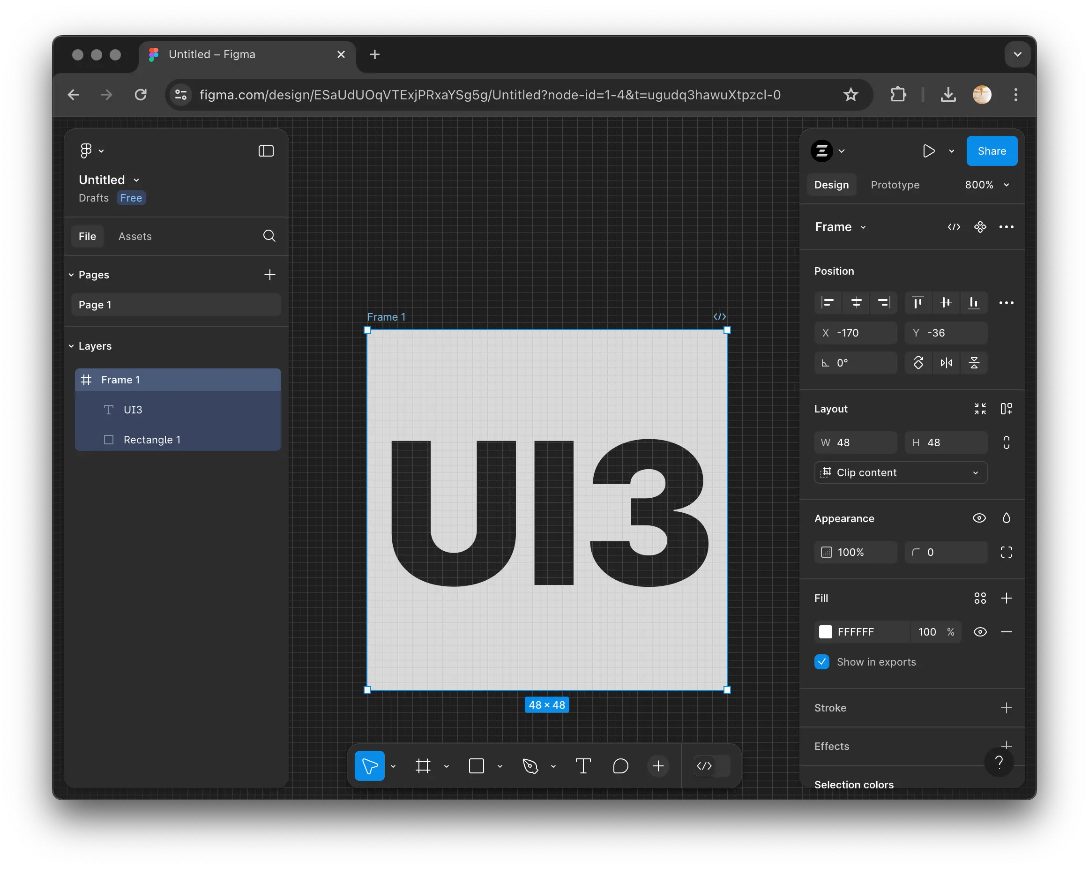Select the Frame tool in toolbar
Screen dimensions: 1089x869
[423, 766]
